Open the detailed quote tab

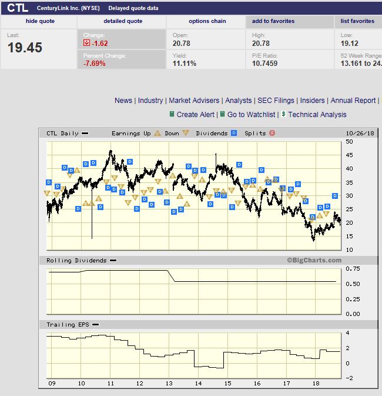click(x=123, y=21)
